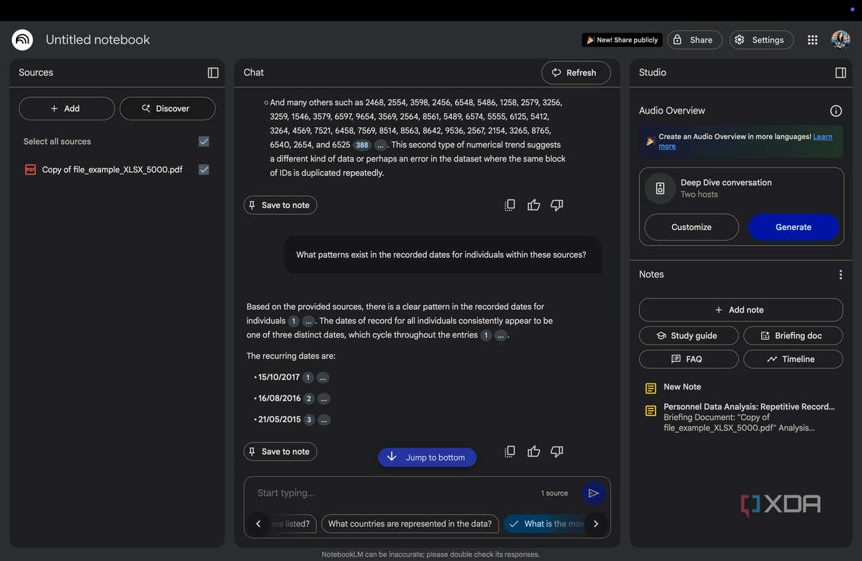The height and width of the screenshot is (561, 862).
Task: Thumbs up the first response
Action: click(533, 205)
